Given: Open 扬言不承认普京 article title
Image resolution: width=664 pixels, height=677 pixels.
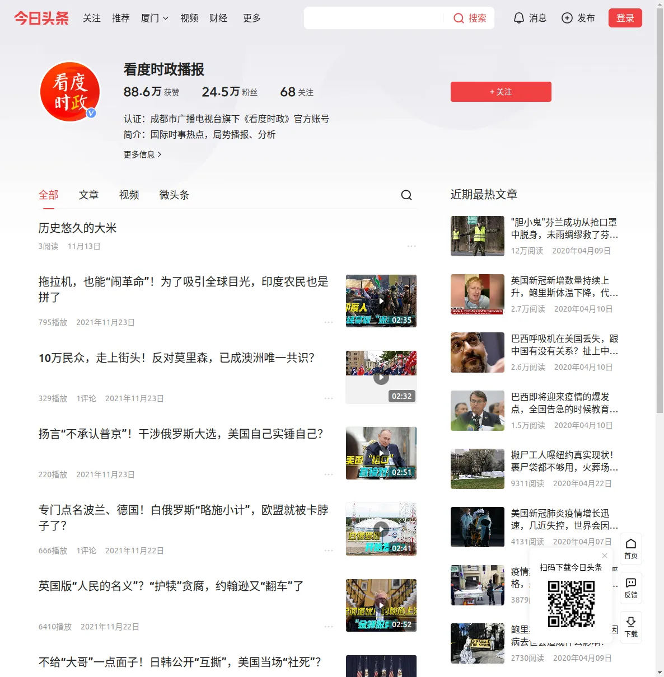Looking at the screenshot, I should 181,434.
